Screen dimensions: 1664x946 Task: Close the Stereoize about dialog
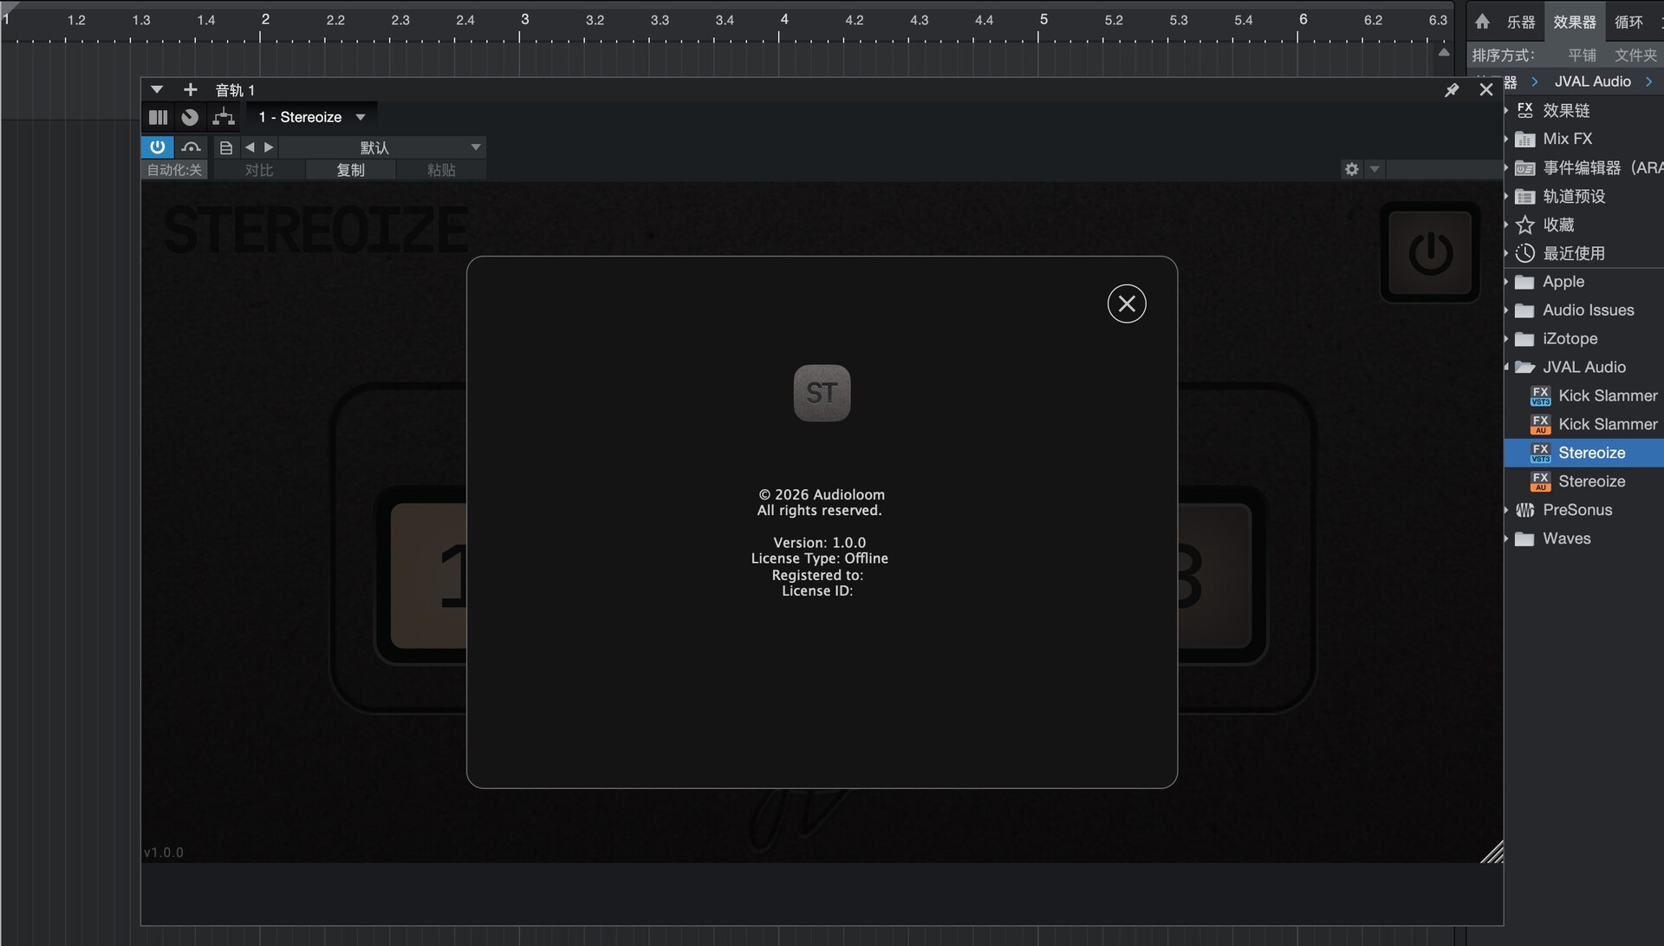(1126, 303)
